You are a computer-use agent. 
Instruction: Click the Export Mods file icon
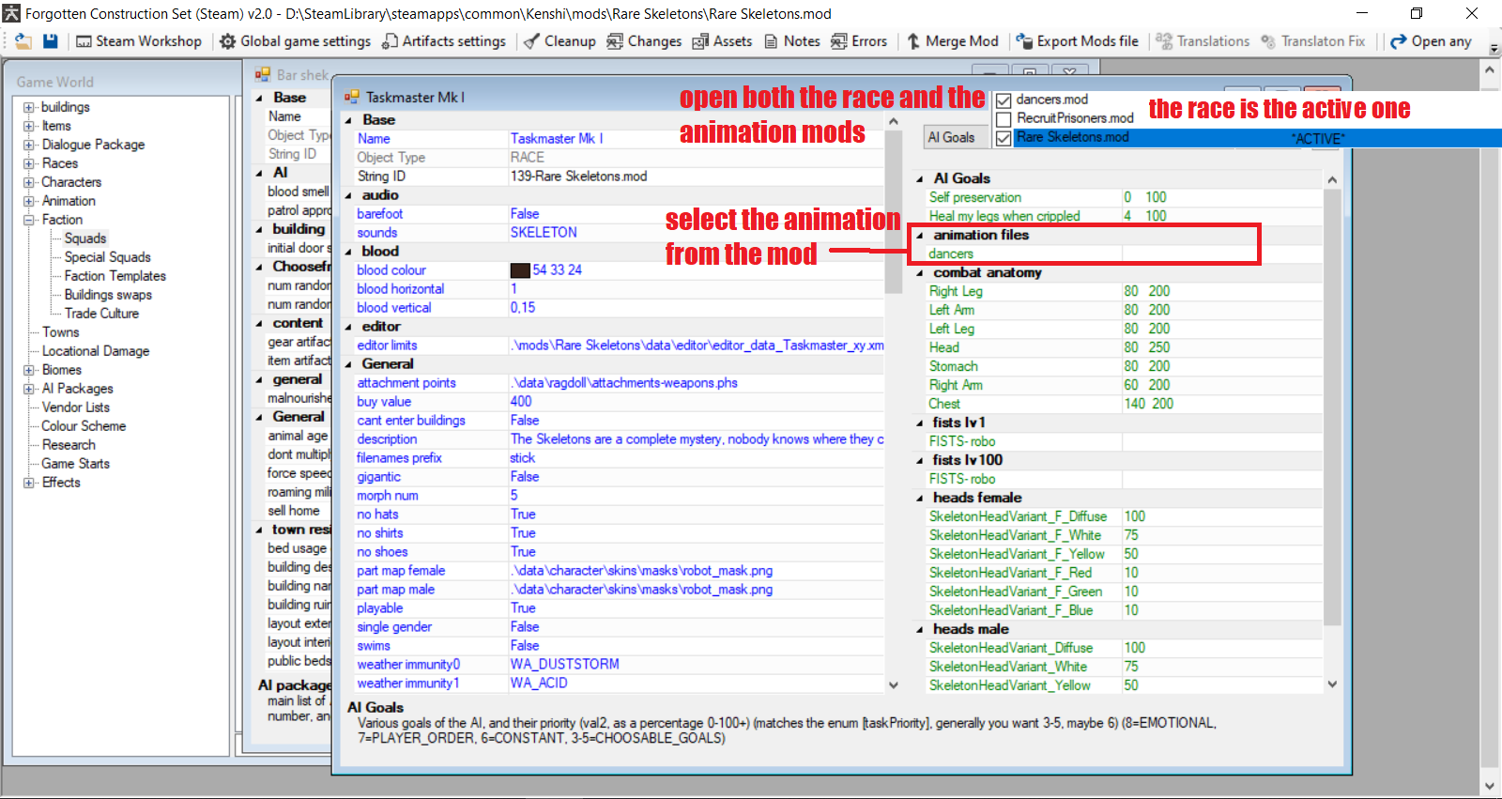(1024, 41)
